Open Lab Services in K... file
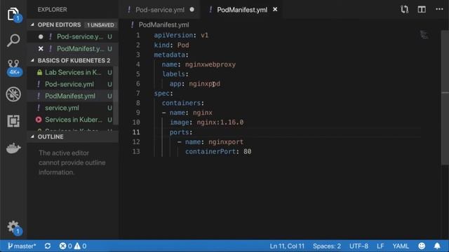This screenshot has width=449, height=252. pyautogui.click(x=73, y=72)
